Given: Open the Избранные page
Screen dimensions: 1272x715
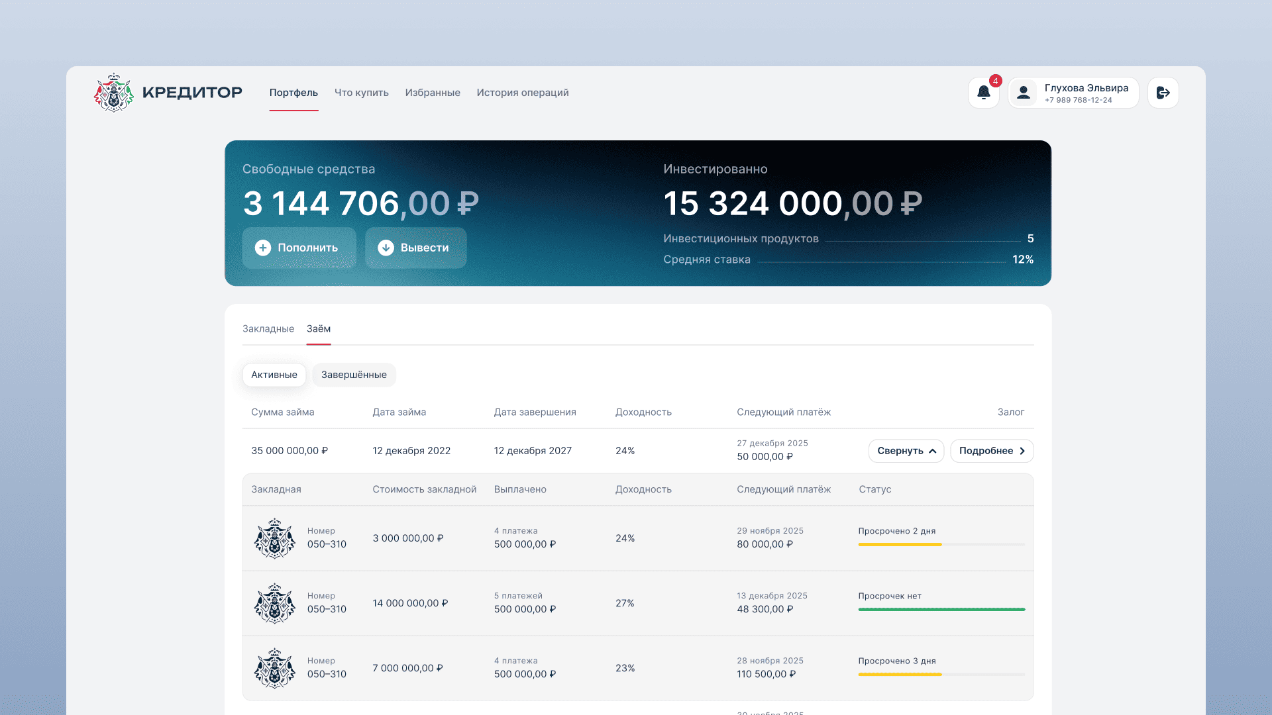Looking at the screenshot, I should point(433,93).
